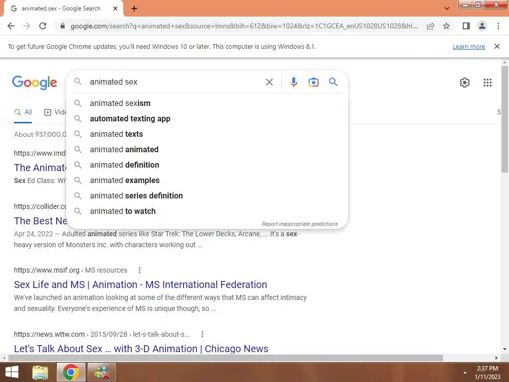
Task: Click the horizontal scrollbar right arrow
Action: coord(496,358)
